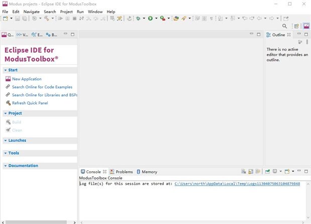Image resolution: width=311 pixels, height=224 pixels.
Task: Click the Open Perspective icon
Action: 296,26
